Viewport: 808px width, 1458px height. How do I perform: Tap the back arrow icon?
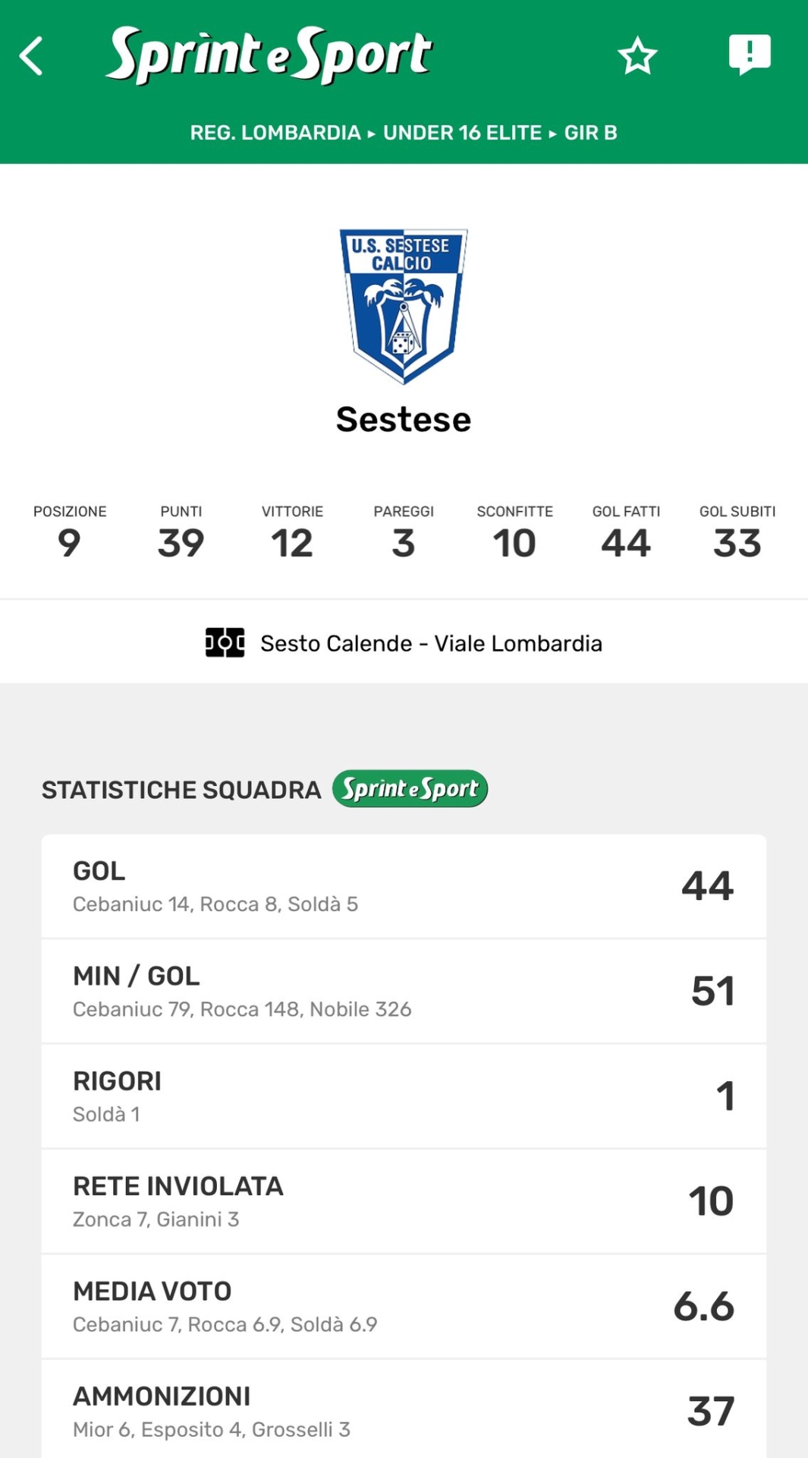coord(32,56)
